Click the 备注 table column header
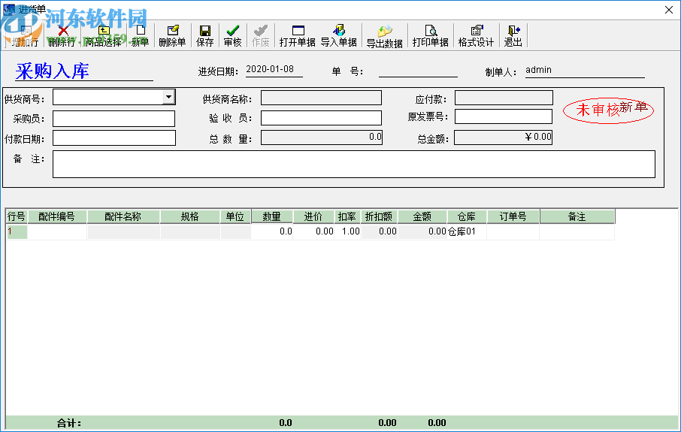This screenshot has height=432, width=681. [577, 216]
